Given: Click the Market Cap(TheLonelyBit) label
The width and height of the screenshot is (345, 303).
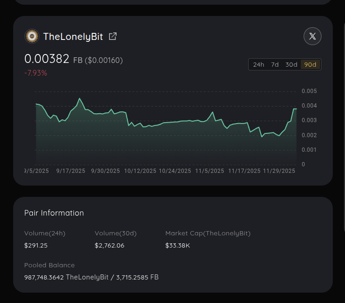Looking at the screenshot, I should coord(208,233).
